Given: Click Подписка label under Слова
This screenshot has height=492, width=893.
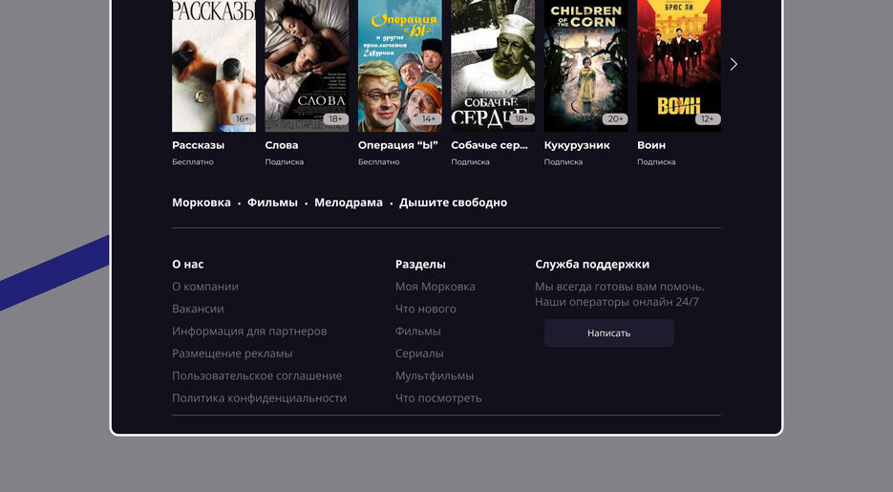Looking at the screenshot, I should click(285, 161).
